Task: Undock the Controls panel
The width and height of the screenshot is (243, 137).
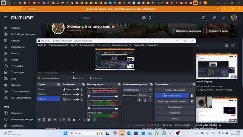Action: [x=194, y=84]
